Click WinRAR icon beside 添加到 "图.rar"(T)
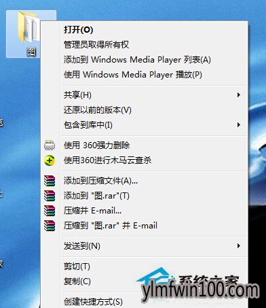This screenshot has height=308, width=266. (x=50, y=196)
